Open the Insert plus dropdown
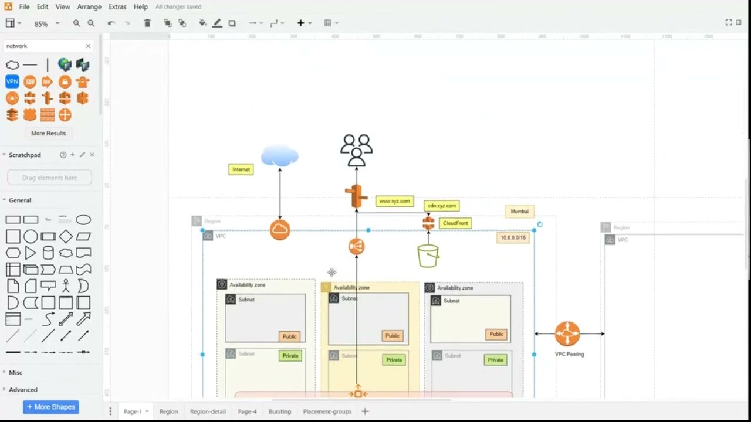 pyautogui.click(x=304, y=23)
